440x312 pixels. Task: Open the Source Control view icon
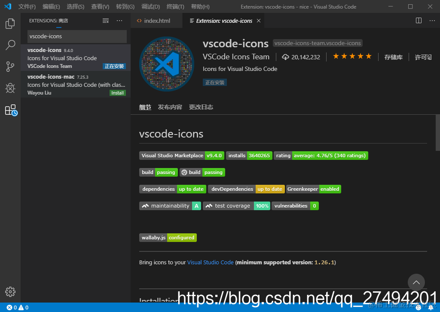click(10, 67)
